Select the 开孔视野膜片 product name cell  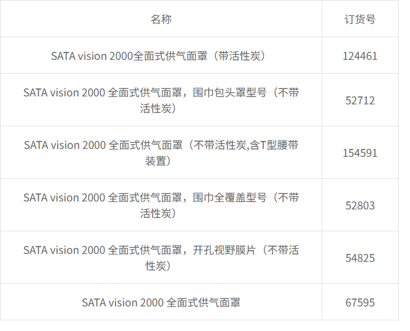click(x=161, y=257)
